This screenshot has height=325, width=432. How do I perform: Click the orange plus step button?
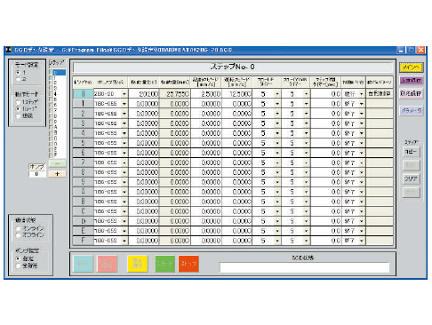point(57,174)
